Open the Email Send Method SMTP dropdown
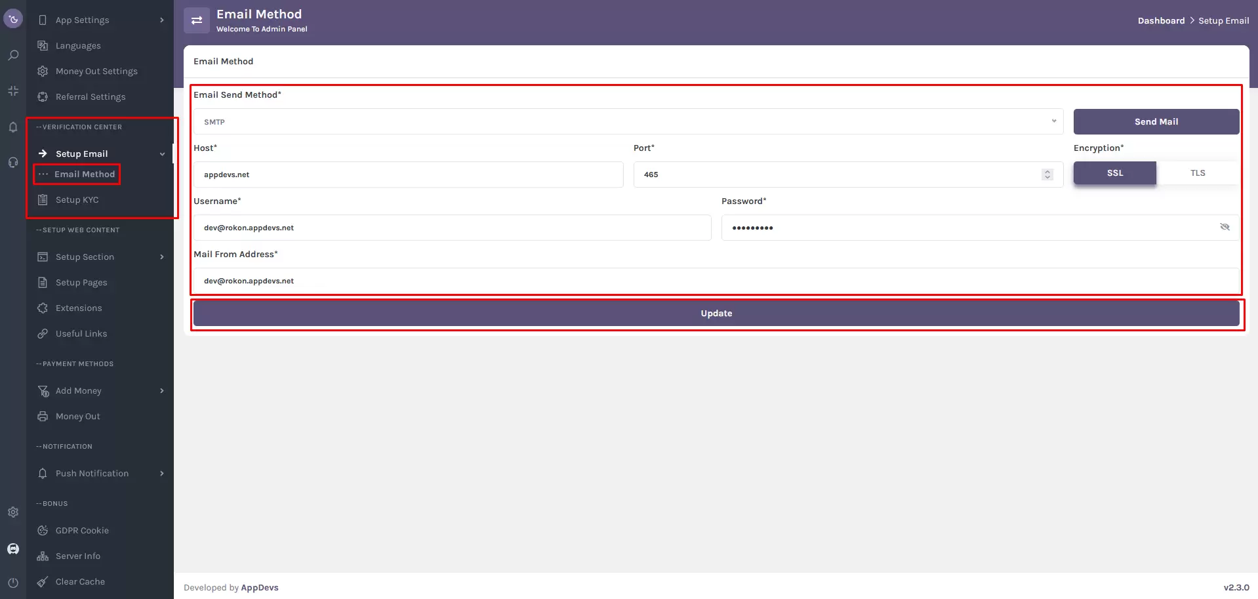The width and height of the screenshot is (1258, 599). [x=628, y=121]
